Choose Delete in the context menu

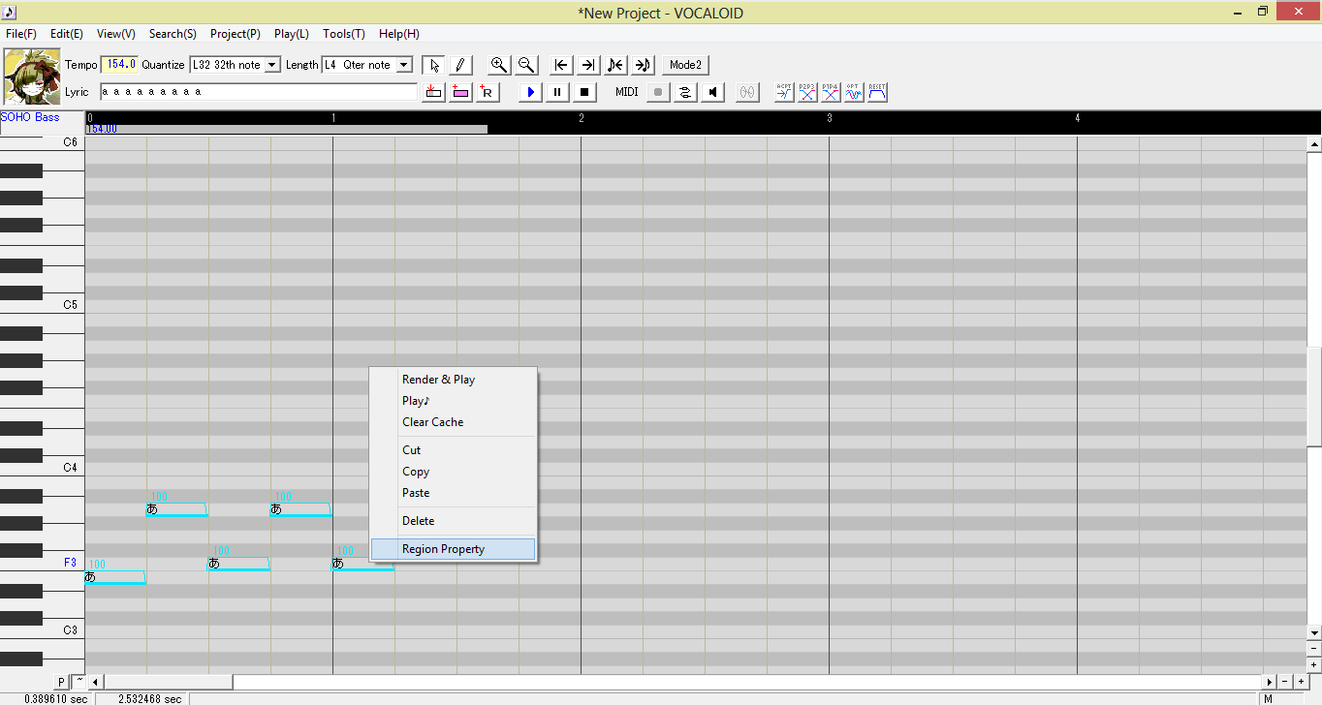[x=453, y=521]
